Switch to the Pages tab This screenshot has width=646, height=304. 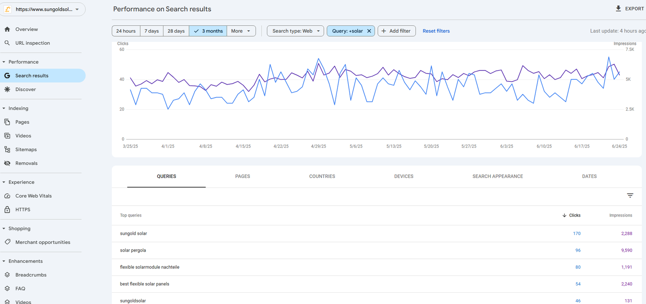243,177
